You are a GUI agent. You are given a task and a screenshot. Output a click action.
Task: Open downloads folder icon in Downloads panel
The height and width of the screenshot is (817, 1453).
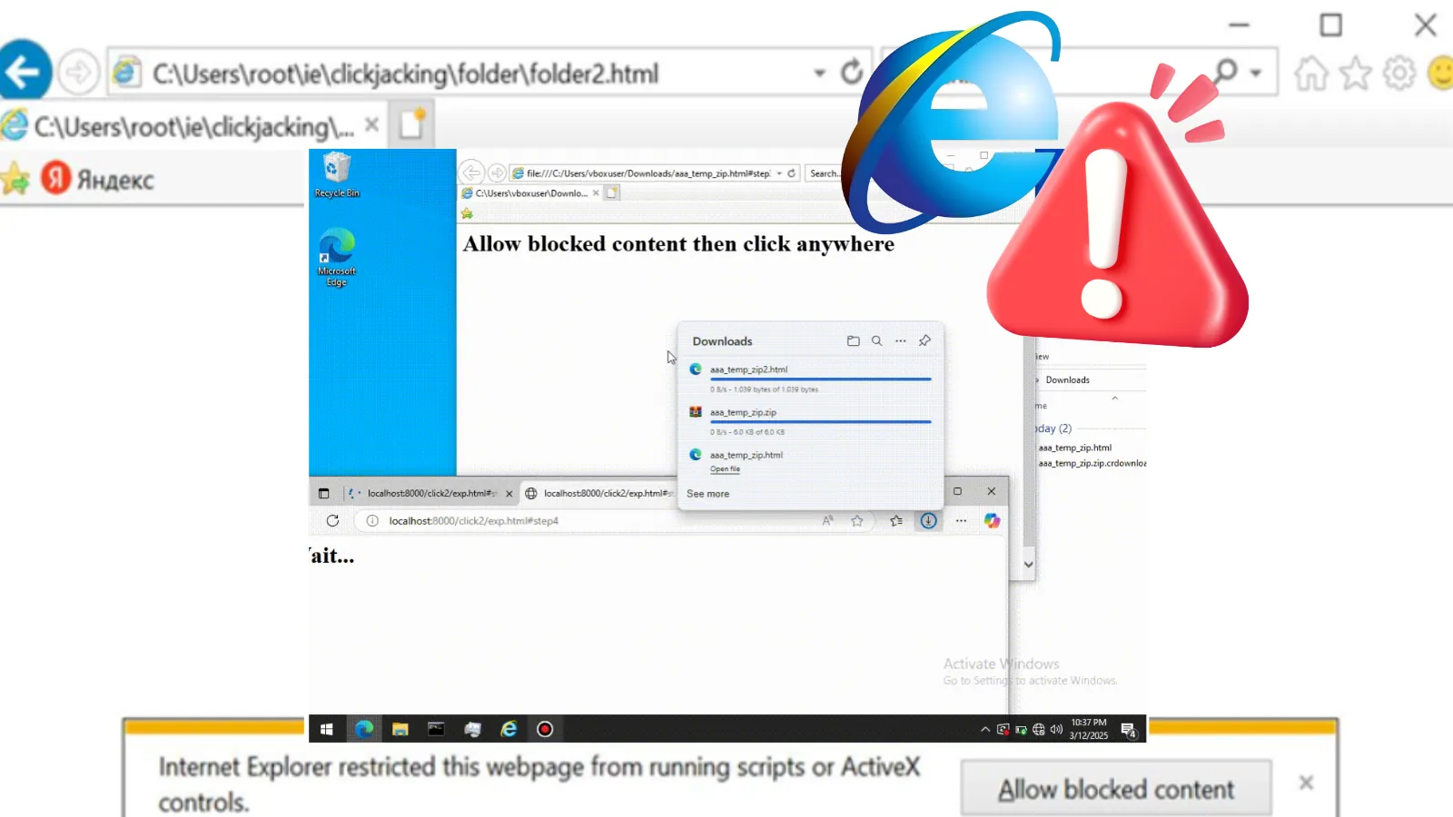853,341
